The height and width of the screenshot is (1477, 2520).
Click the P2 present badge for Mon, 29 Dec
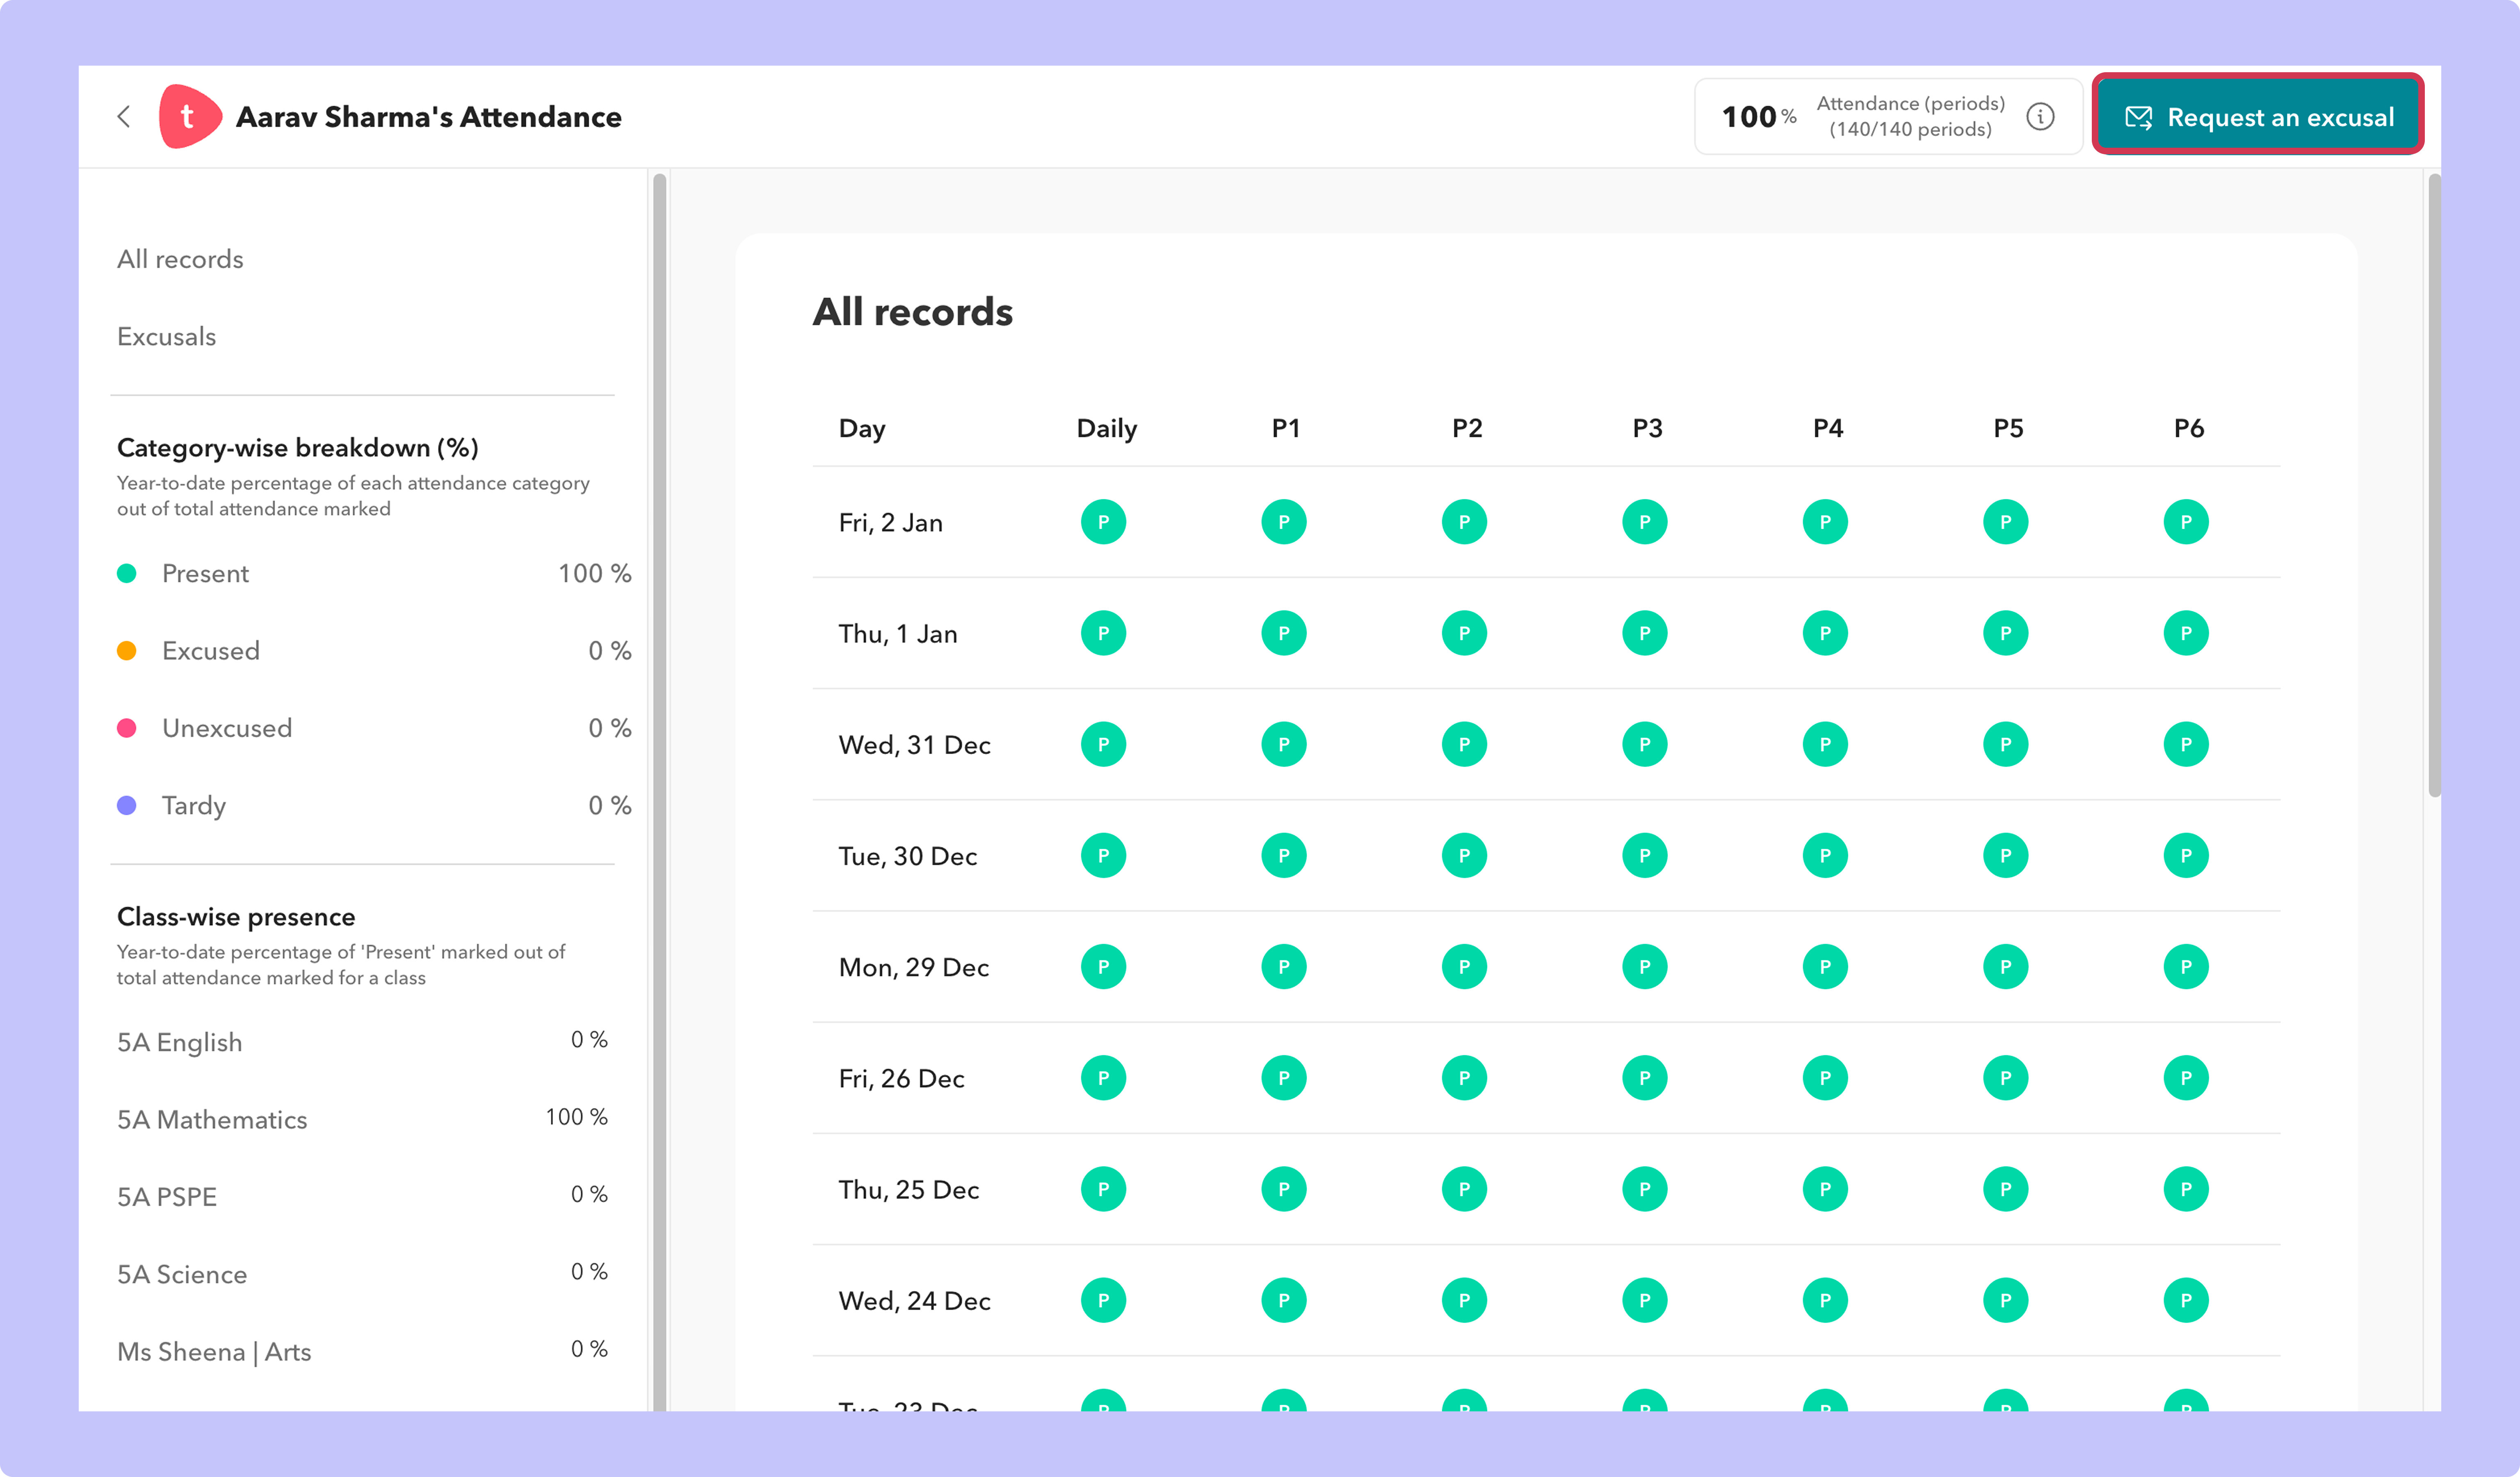pos(1464,967)
